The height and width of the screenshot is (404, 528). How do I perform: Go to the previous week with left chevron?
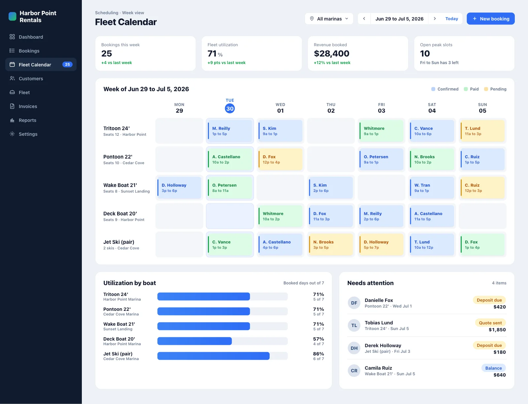click(x=364, y=18)
